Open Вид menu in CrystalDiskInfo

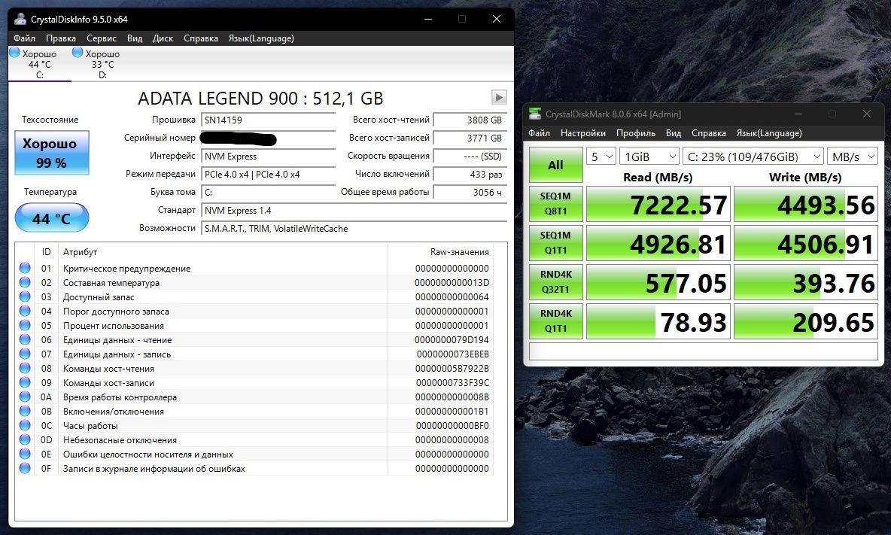(x=135, y=38)
